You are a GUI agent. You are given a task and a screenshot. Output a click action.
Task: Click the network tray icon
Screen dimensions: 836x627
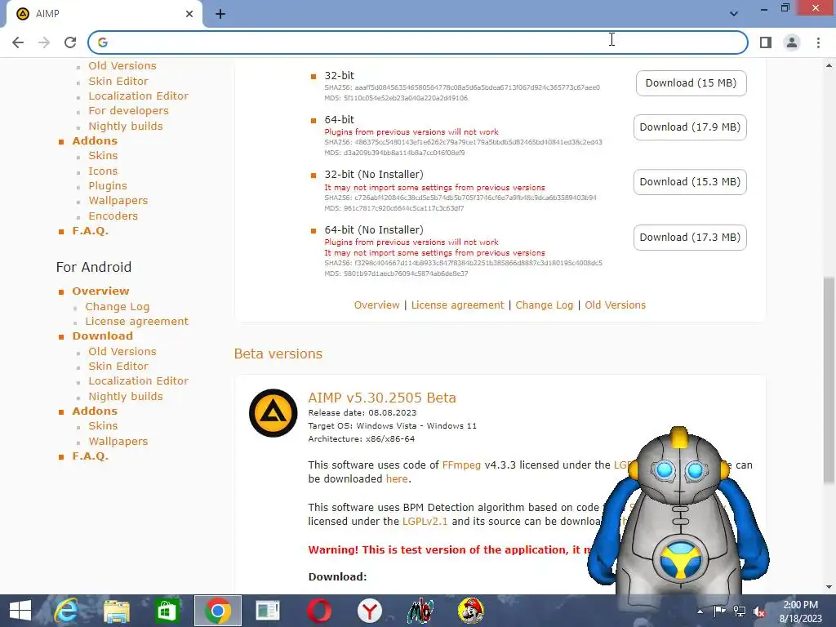tap(740, 611)
